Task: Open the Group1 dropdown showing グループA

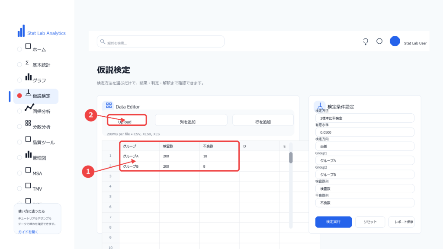Action: coord(365,160)
